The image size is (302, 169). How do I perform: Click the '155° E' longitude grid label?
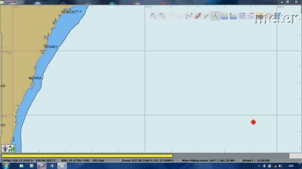148,7
